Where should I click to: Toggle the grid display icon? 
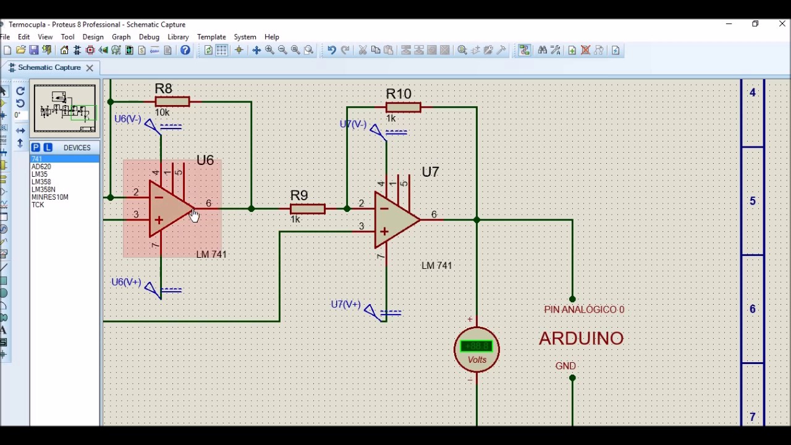pos(221,50)
